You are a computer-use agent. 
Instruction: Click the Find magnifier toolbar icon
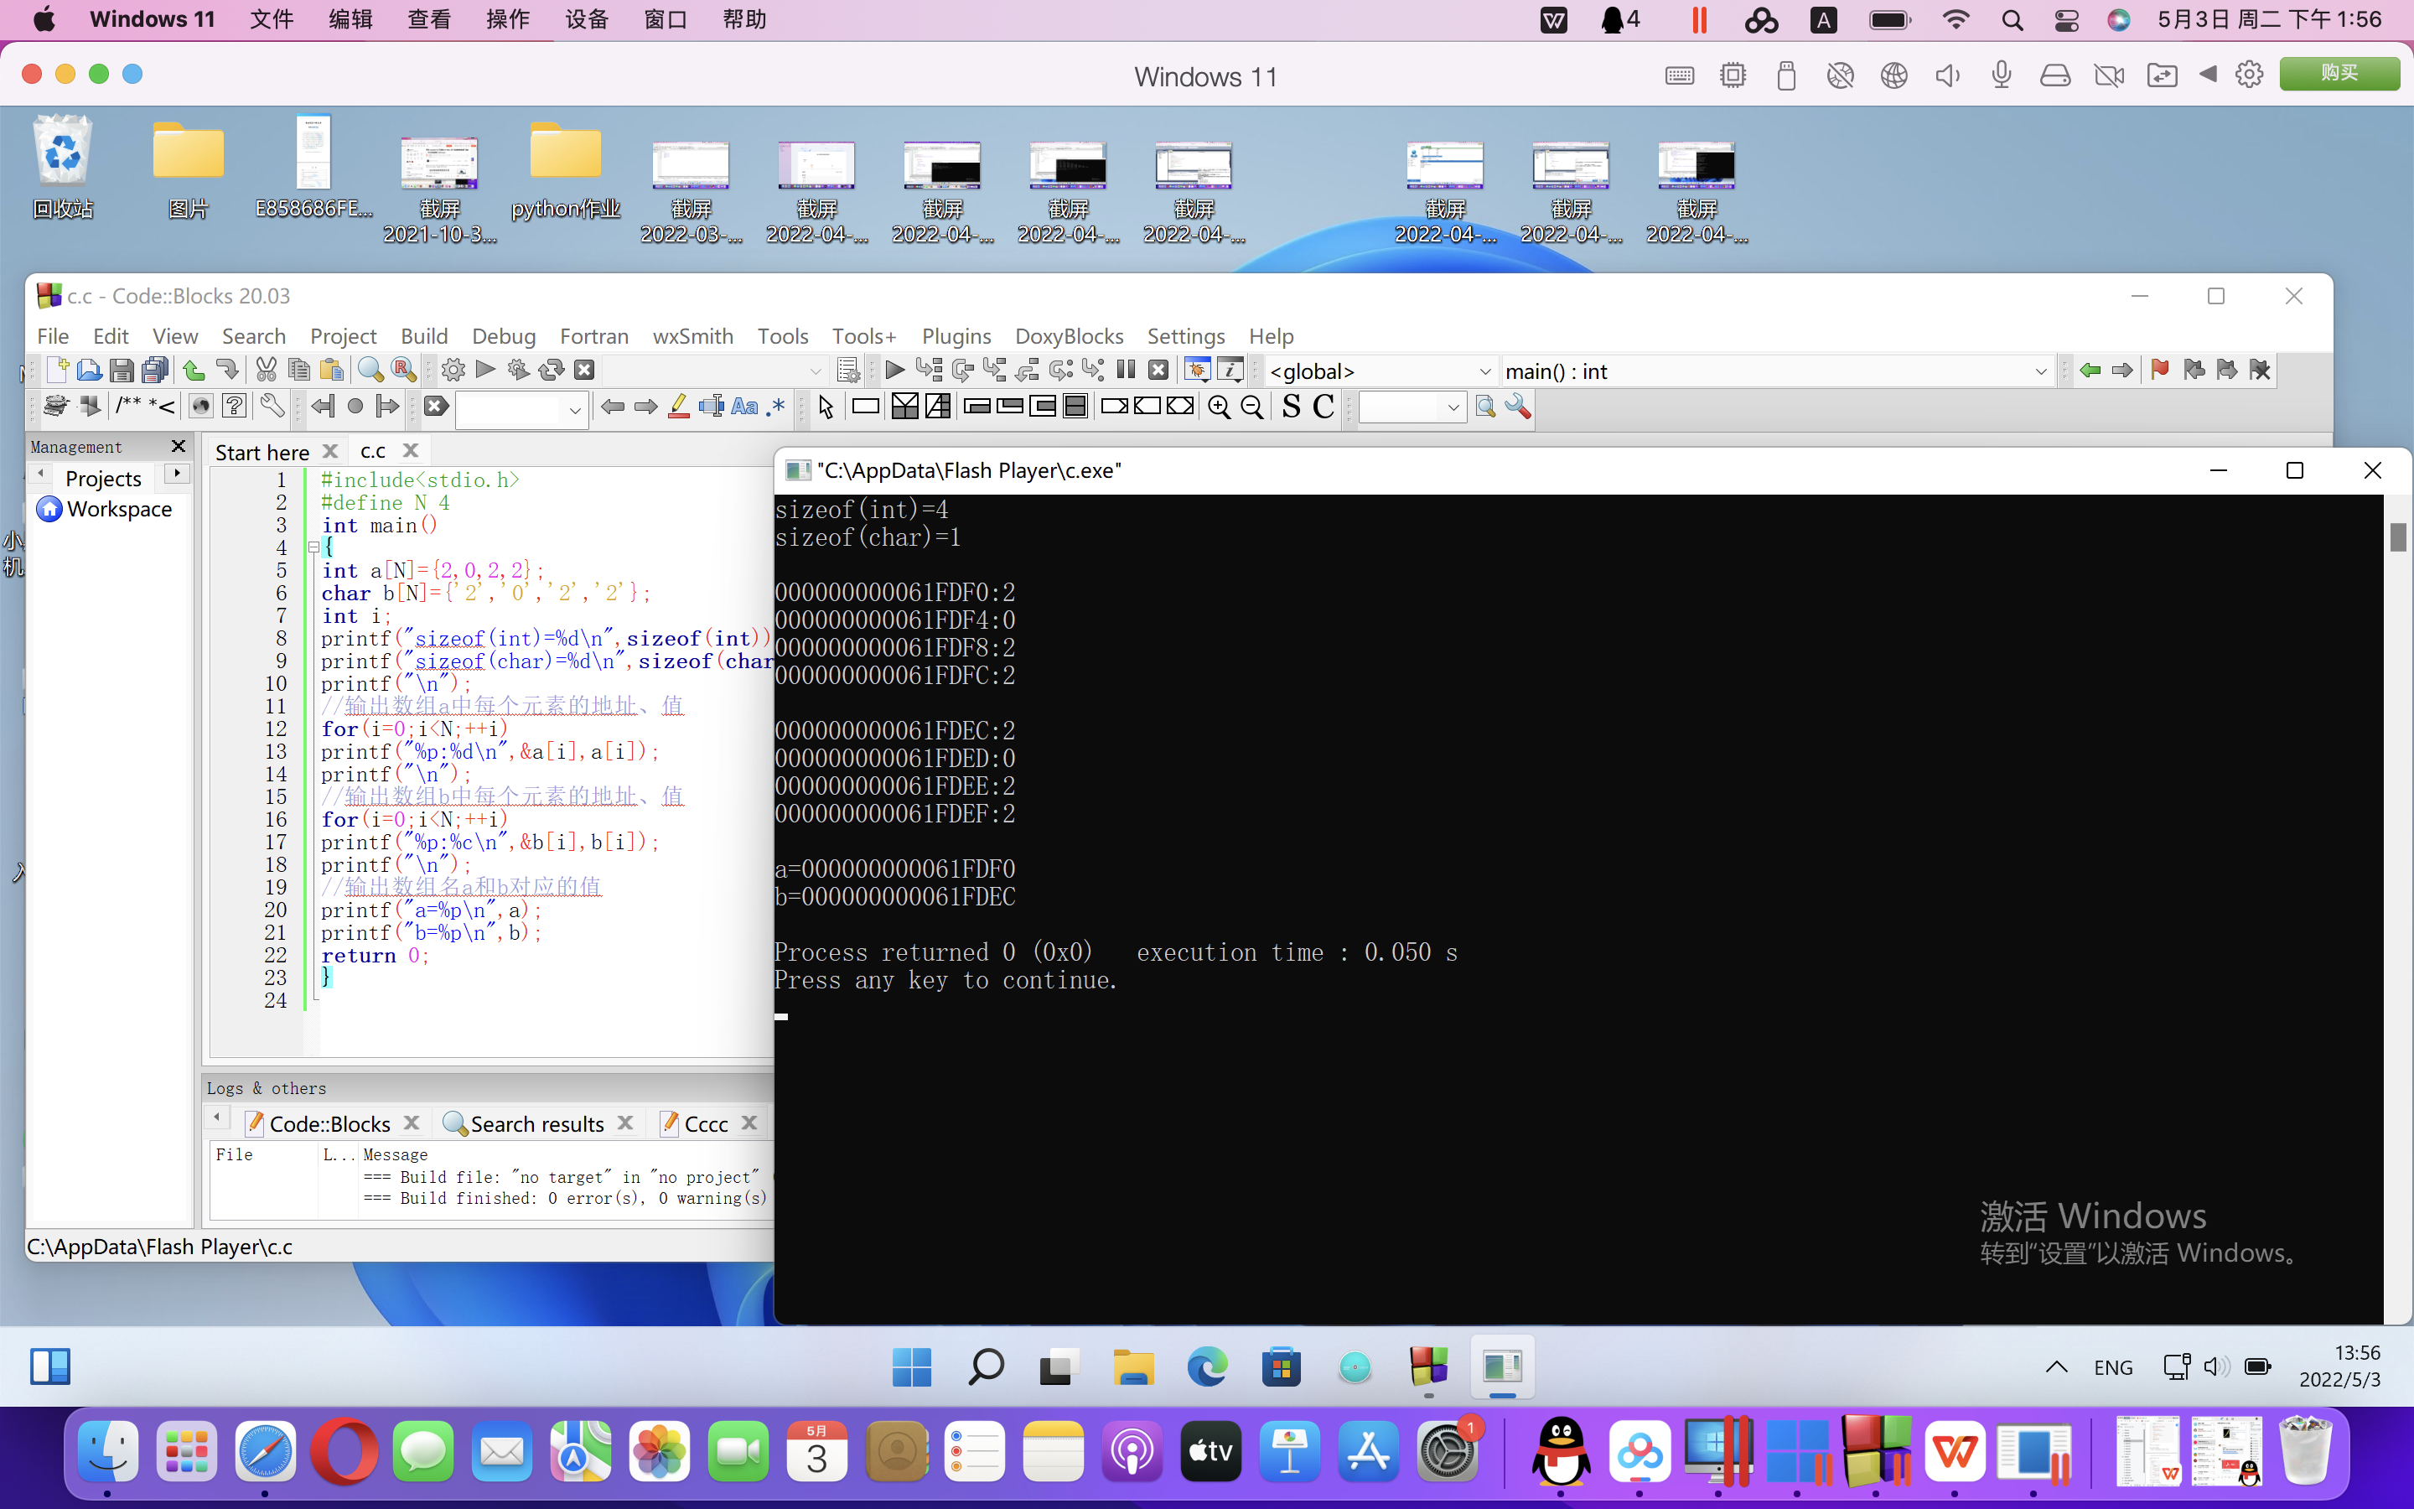[370, 371]
